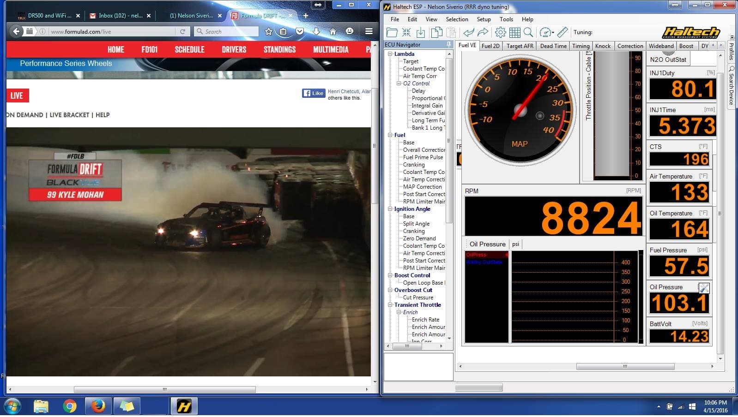Collapse the Boost Control tree node

coord(390,275)
